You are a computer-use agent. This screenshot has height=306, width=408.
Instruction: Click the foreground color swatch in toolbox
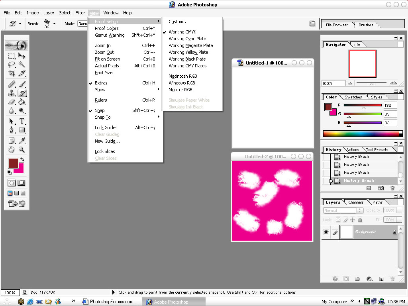pos(13,163)
